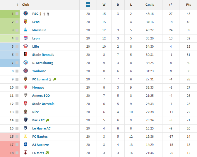
Task: Sort table by Goals column header
Action: point(150,5)
